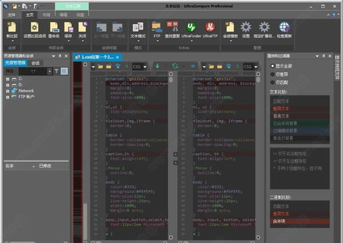The width and height of the screenshot is (343, 243).
Task: Open explorer filter combo box dropdown
Action: coord(50,71)
